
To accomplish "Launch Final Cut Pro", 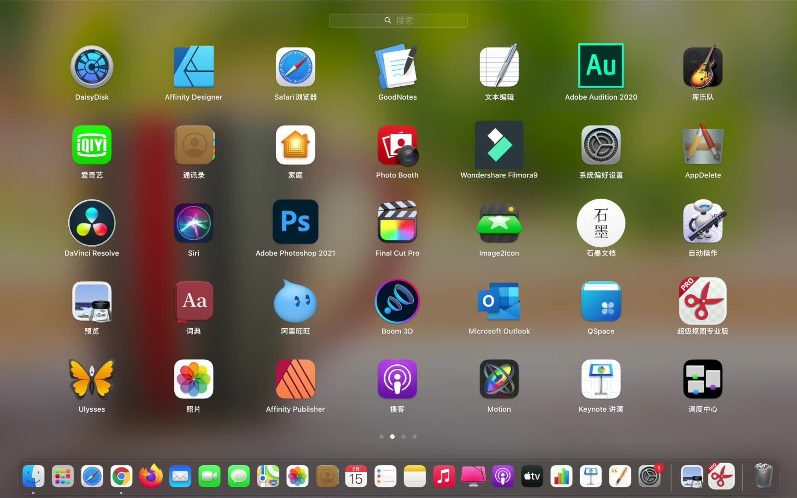I will 398,222.
